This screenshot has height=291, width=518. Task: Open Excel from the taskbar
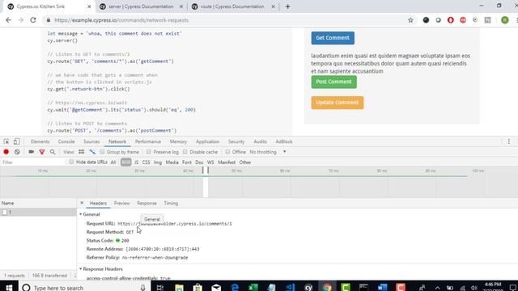pyautogui.click(x=253, y=288)
